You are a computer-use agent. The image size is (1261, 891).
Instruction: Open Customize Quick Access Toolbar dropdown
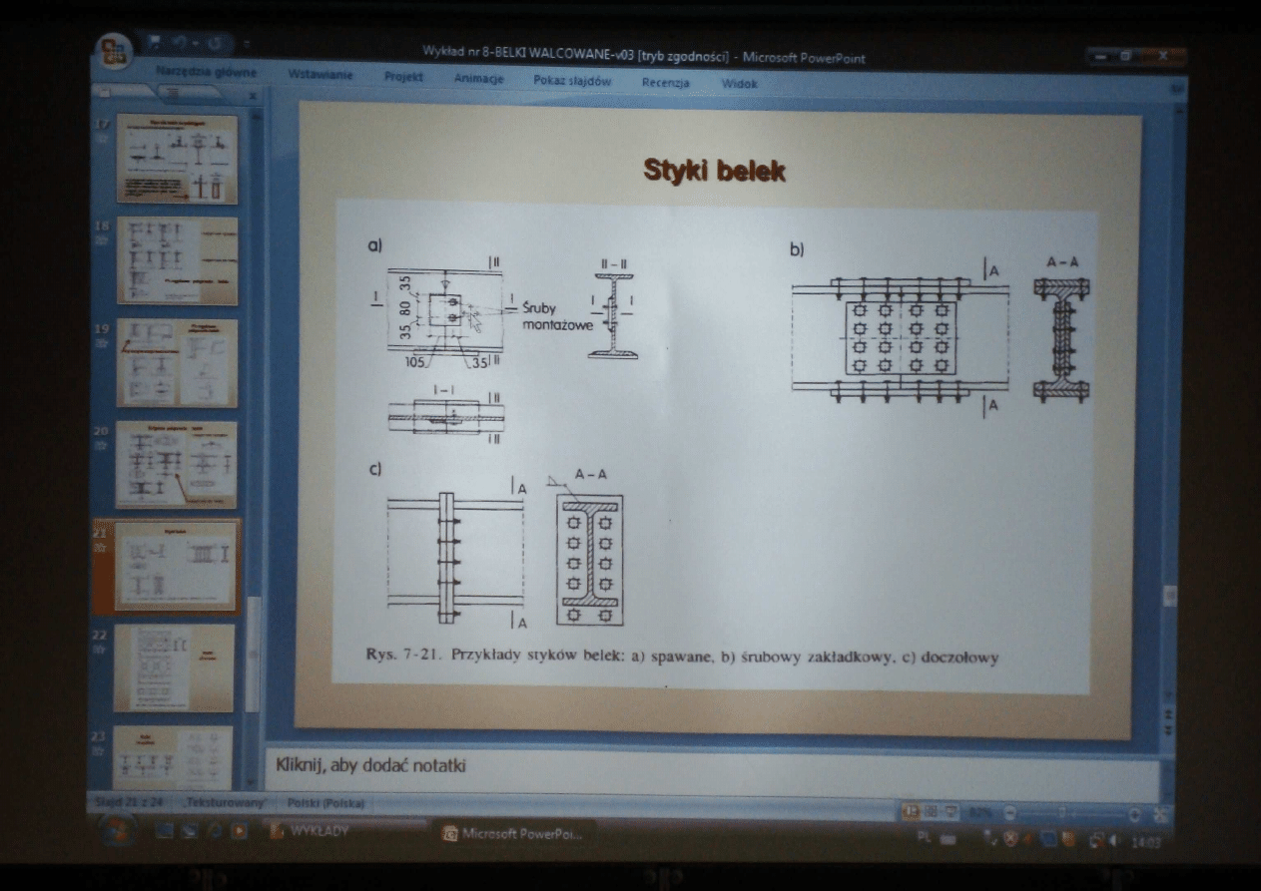[246, 45]
